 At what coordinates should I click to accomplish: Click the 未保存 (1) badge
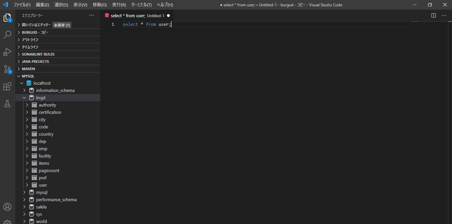62,25
